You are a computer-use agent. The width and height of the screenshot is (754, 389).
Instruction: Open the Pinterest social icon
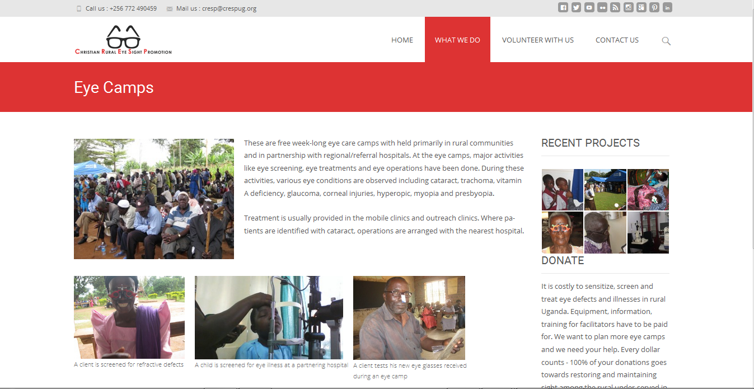[654, 7]
